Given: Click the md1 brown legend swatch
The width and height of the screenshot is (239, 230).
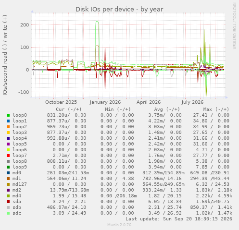Looking at the screenshot, I should coord(8,179).
